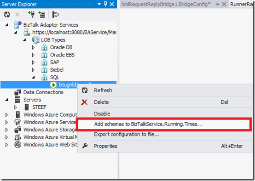Click the Windows Azure Web Sites icon
The height and width of the screenshot is (181, 255).
point(18,145)
